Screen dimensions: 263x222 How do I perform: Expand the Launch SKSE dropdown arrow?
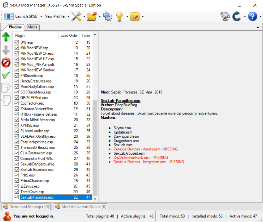[x=41, y=16]
